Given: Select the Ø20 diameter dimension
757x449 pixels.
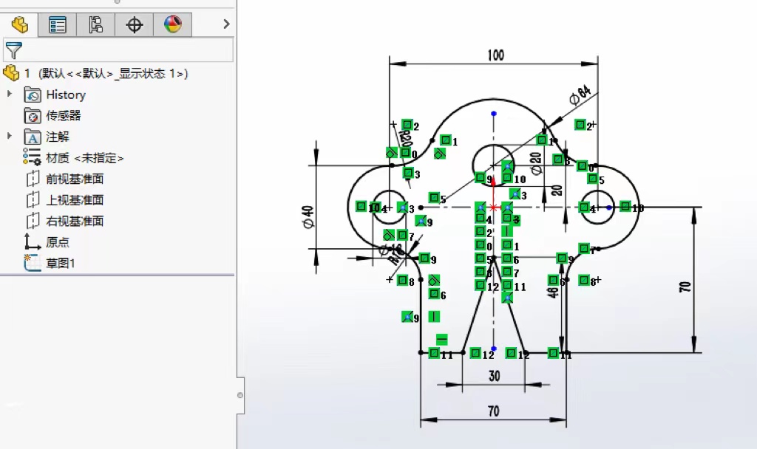Looking at the screenshot, I should (x=536, y=163).
